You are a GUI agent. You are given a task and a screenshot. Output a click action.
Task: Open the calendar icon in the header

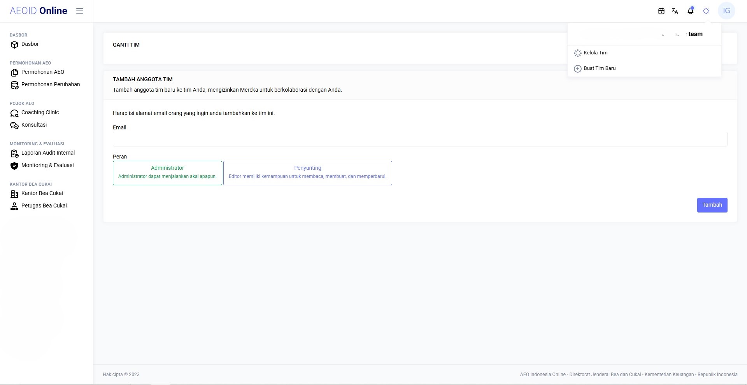(661, 11)
